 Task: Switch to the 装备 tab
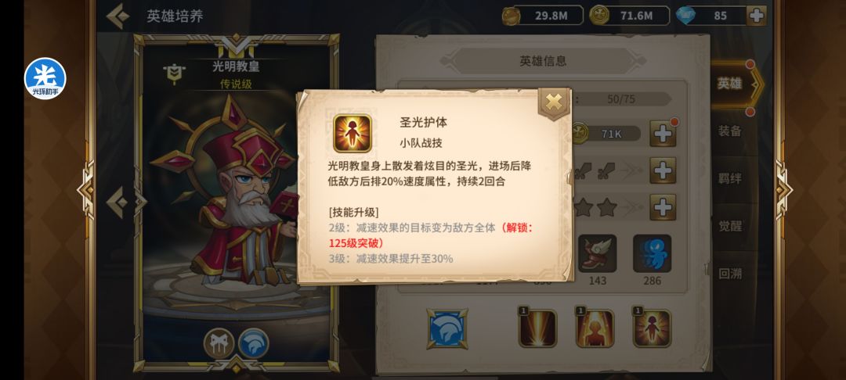point(729,131)
